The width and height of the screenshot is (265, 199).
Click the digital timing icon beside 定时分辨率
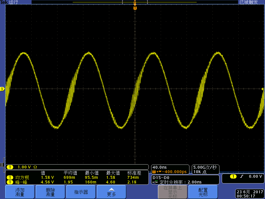tap(155, 182)
